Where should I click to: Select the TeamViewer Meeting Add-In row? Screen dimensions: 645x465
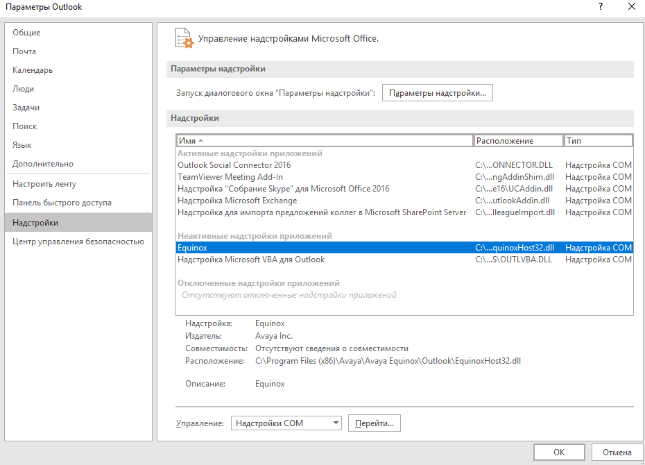click(404, 177)
